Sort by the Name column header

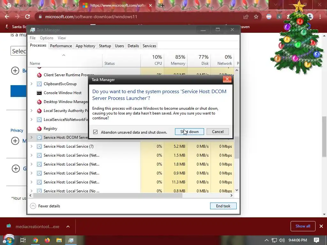pos(65,60)
